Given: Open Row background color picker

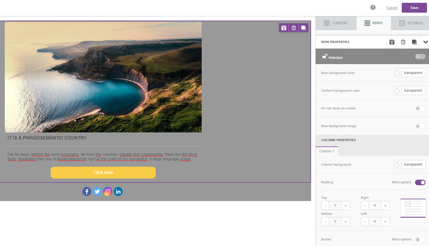Looking at the screenshot, I should [x=410, y=73].
